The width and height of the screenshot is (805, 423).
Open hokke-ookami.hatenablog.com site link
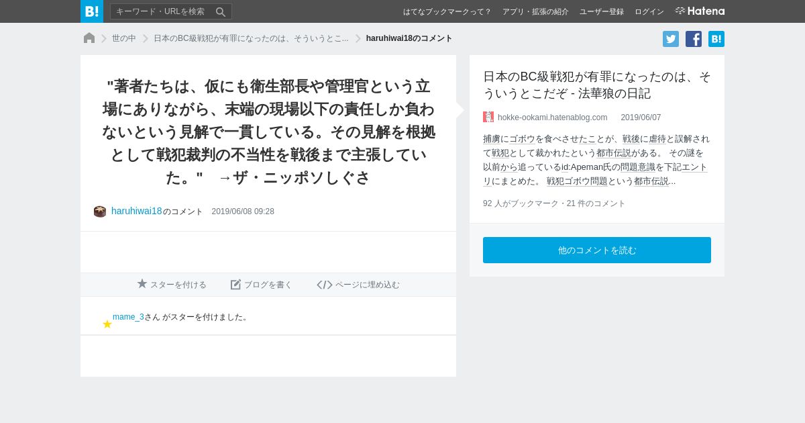pos(552,117)
